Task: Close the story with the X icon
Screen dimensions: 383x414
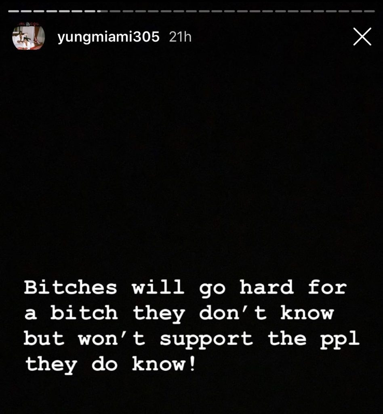Action: [x=362, y=37]
